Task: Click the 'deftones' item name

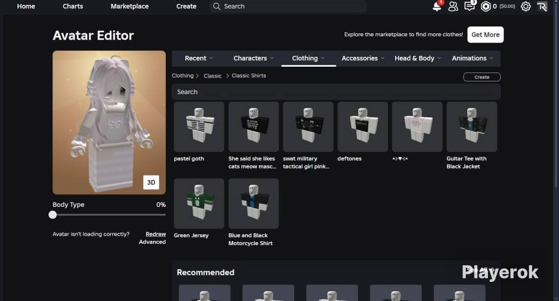Action: [349, 158]
